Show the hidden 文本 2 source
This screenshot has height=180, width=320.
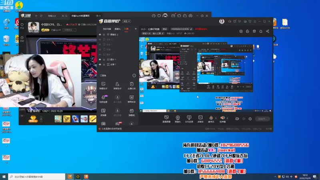[100, 39]
